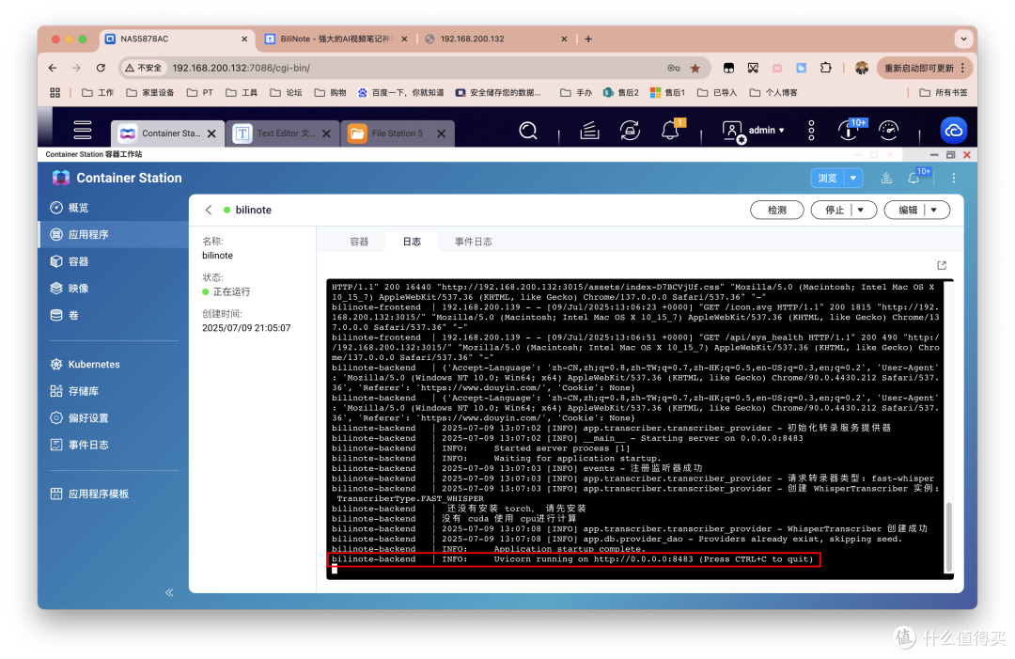Switch to the 容器 tab
Image resolution: width=1015 pixels, height=659 pixels.
[359, 242]
